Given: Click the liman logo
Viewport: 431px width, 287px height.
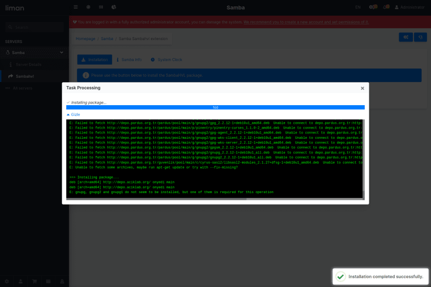Looking at the screenshot, I should [x=15, y=8].
